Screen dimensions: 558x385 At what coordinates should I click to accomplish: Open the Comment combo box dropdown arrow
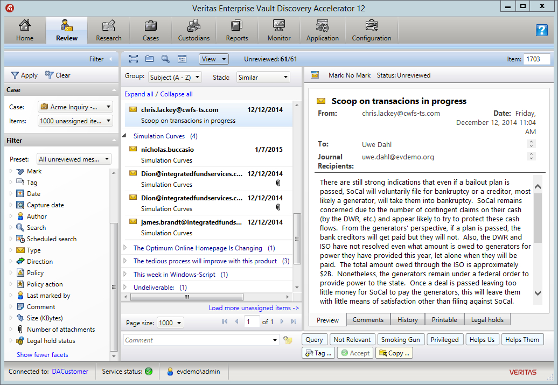pyautogui.click(x=275, y=340)
